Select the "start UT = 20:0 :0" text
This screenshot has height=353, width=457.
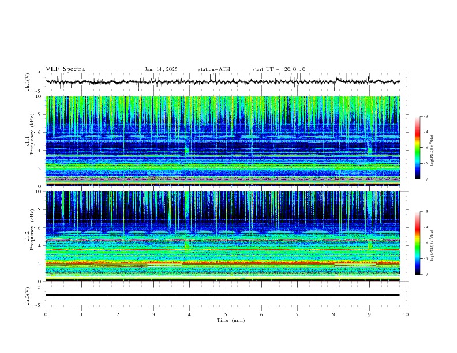point(279,69)
